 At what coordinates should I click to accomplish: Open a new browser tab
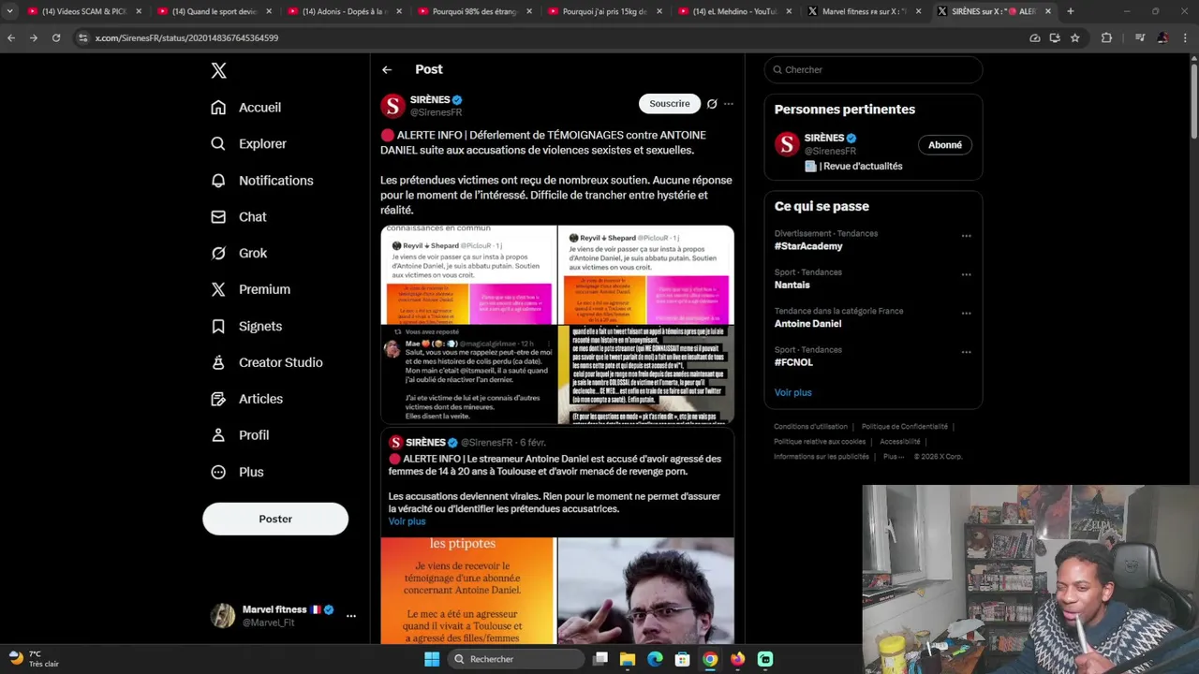[x=1071, y=11]
